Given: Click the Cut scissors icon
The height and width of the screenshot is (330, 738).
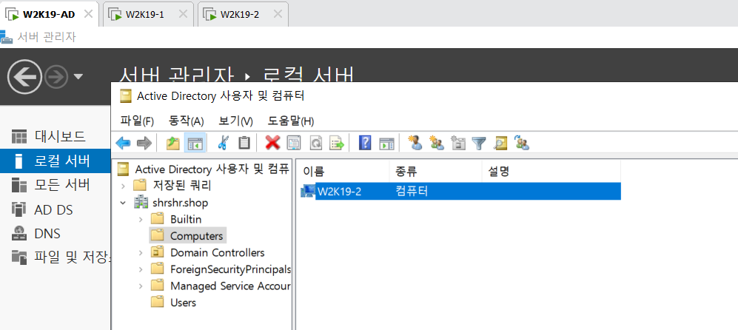Looking at the screenshot, I should (x=223, y=143).
